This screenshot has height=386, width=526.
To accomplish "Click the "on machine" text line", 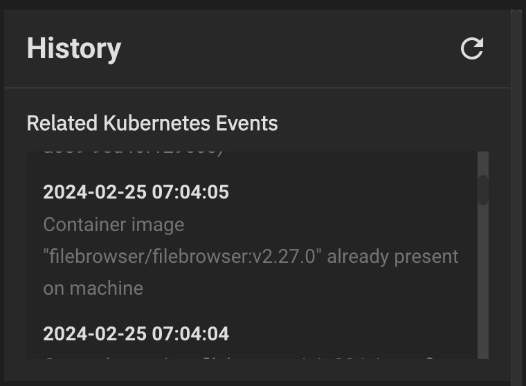I will [x=93, y=288].
